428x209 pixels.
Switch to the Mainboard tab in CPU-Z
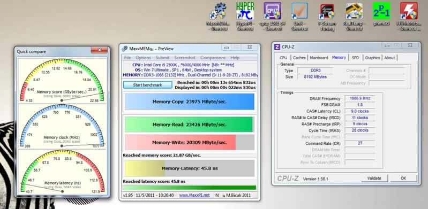[319, 58]
